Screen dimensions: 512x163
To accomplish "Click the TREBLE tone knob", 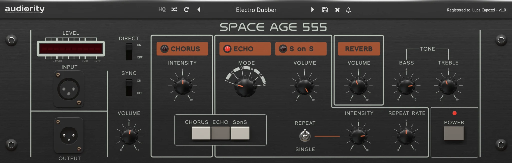I will 448,86.
